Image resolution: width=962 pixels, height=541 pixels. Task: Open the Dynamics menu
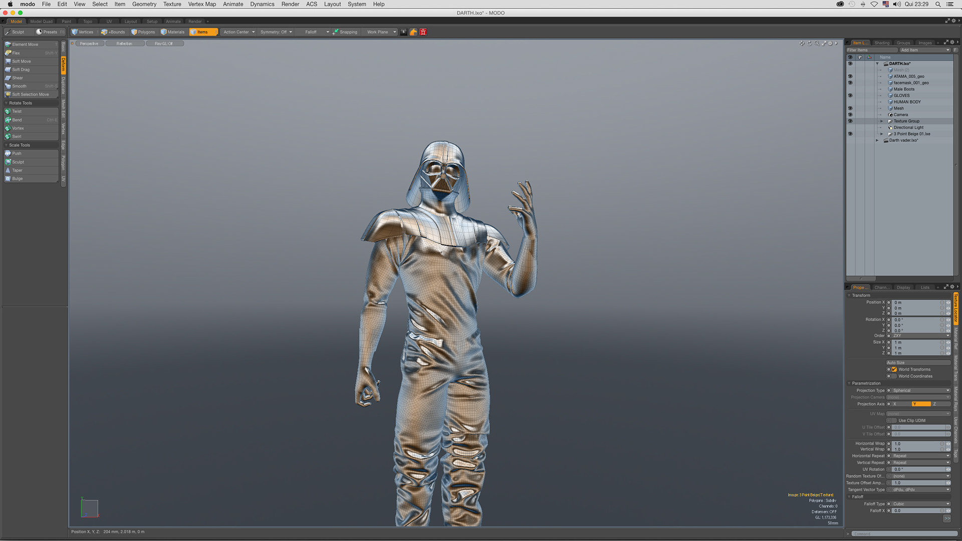(262, 4)
